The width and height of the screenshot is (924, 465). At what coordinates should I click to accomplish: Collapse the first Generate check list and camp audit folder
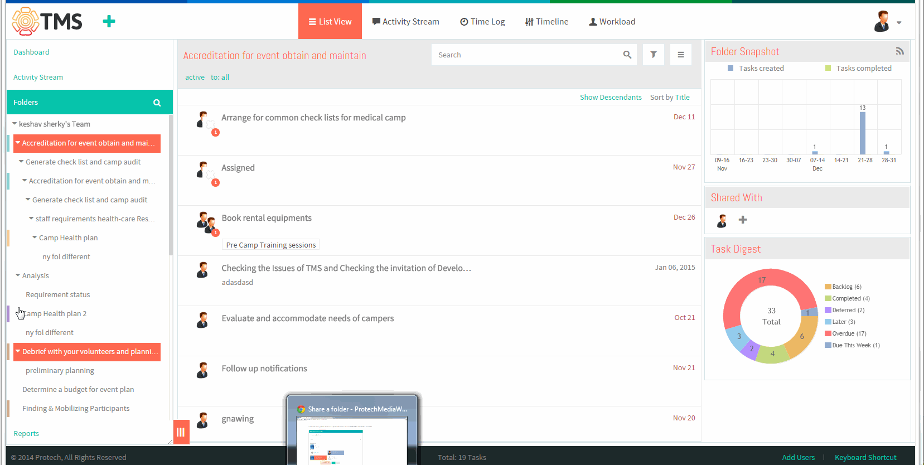[21, 162]
